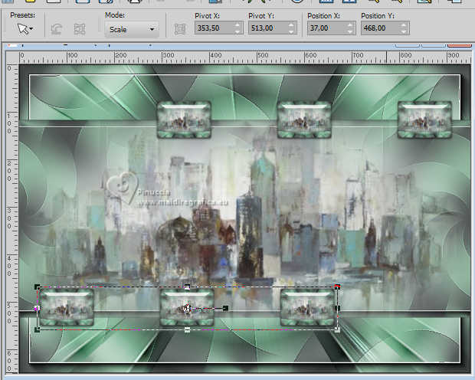Click the reset rectangle icon
Viewport: 475px width, 380px height.
tap(57, 29)
